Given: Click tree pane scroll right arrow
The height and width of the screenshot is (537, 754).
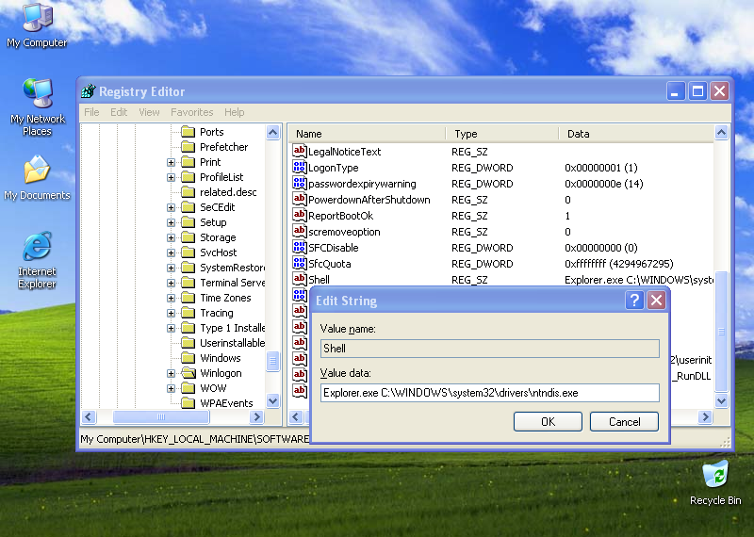Looking at the screenshot, I should pos(256,416).
